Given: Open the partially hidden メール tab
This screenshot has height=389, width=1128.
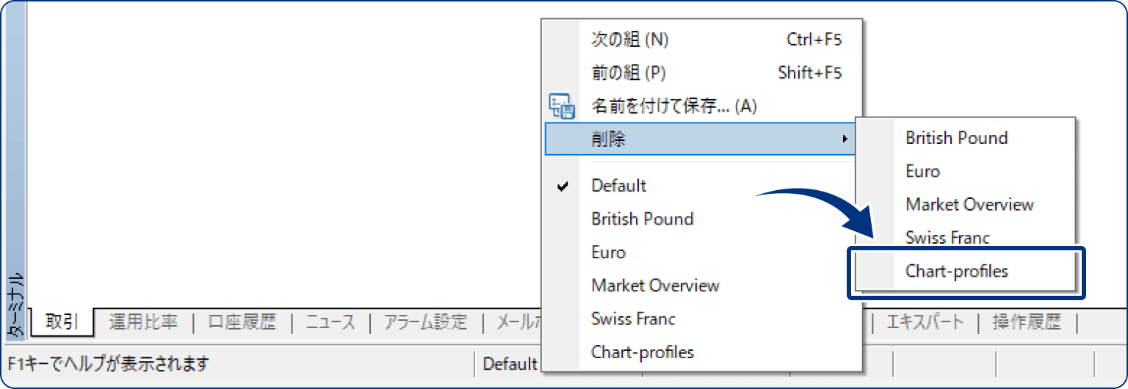Looking at the screenshot, I should pos(517,321).
